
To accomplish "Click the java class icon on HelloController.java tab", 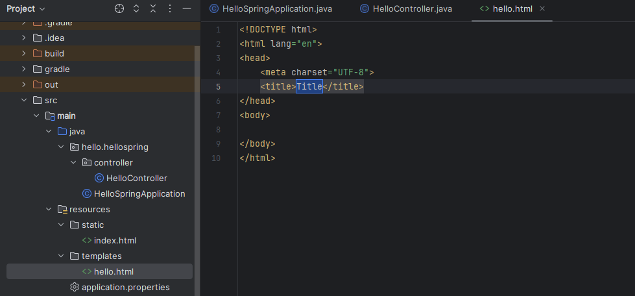I will [x=365, y=9].
